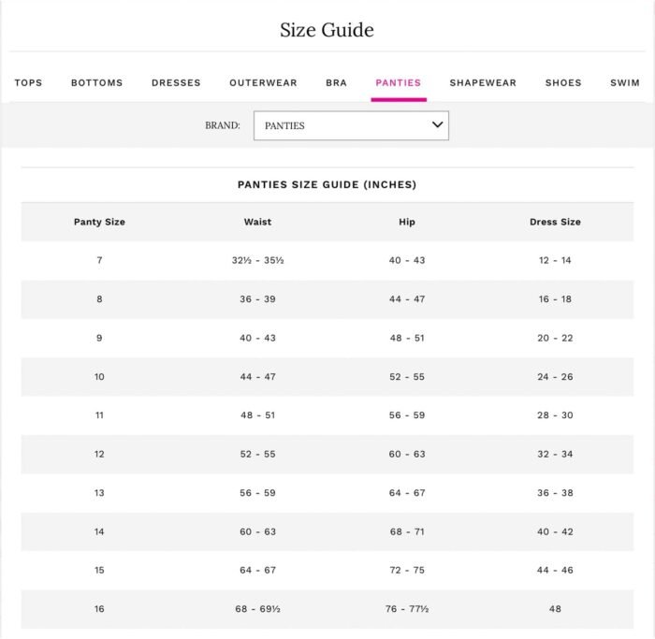Select the panty size 7 row
Viewport: 655px width, 639px height.
pos(327,260)
